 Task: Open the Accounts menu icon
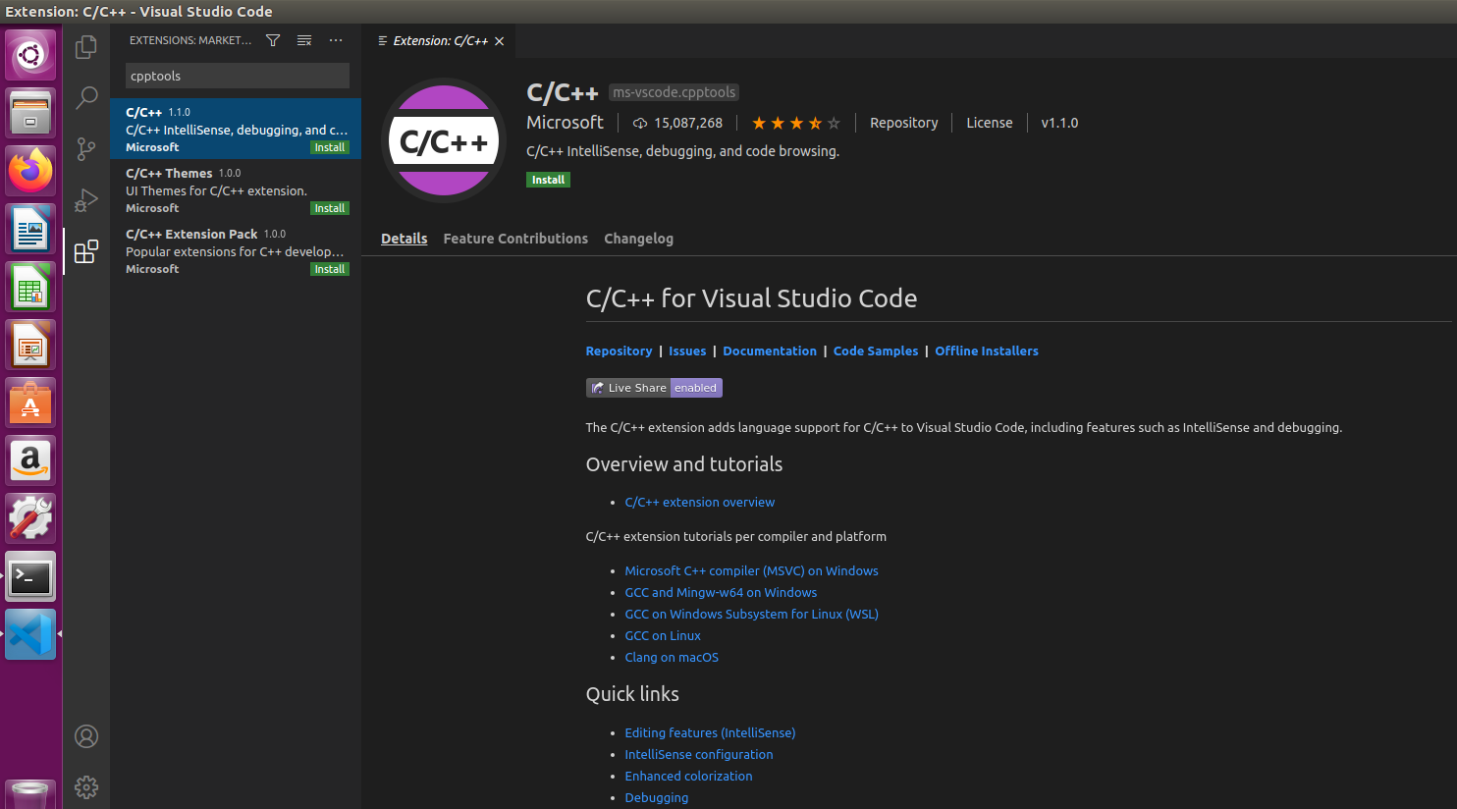(x=86, y=736)
